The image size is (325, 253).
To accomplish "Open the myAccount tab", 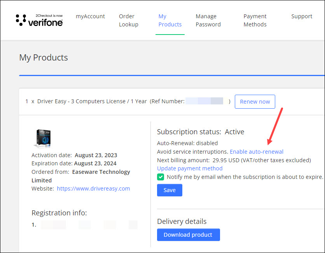I will coord(90,16).
